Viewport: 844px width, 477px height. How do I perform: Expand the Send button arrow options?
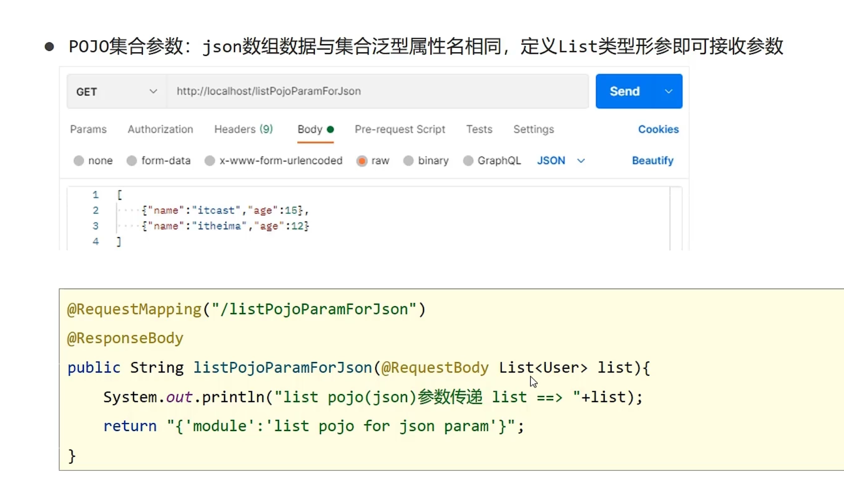point(669,91)
